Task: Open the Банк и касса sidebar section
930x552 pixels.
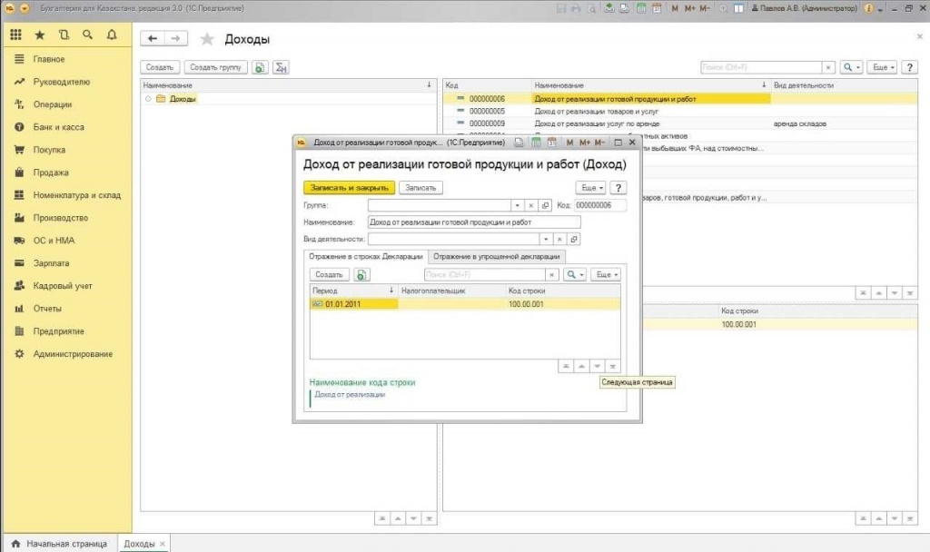Action: pos(59,127)
